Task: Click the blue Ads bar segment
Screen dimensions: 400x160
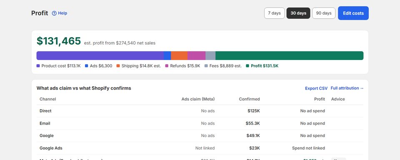Action: pos(167,56)
